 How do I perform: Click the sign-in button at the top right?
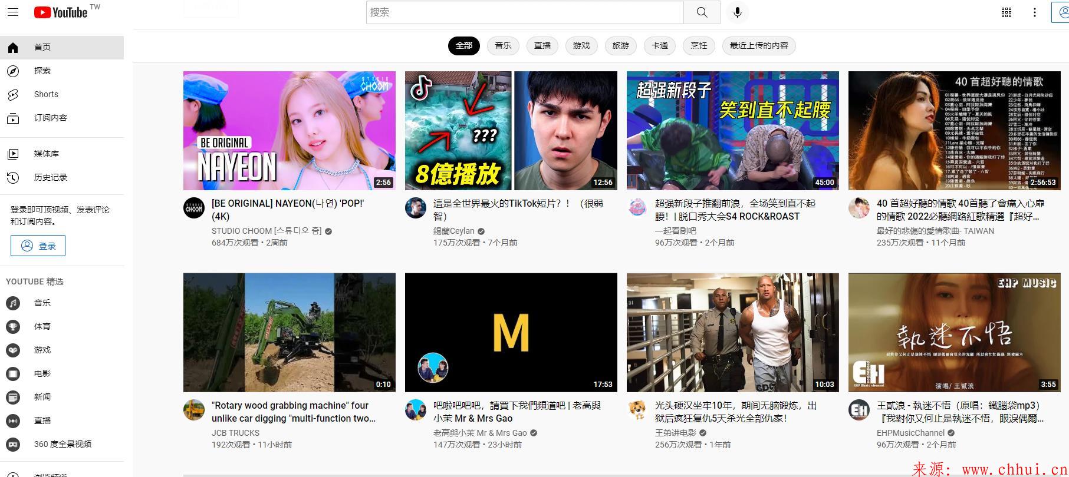[1060, 12]
